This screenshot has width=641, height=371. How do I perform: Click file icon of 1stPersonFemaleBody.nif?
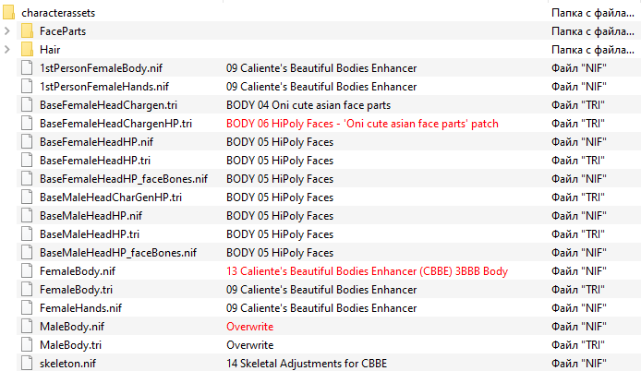tap(27, 67)
